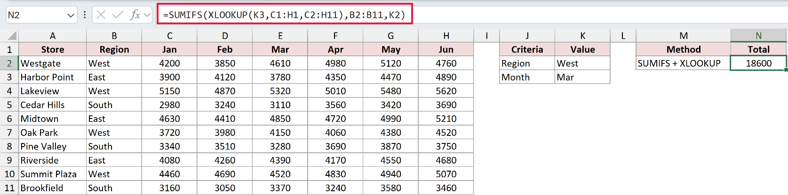The width and height of the screenshot is (788, 195).
Task: Click the 4520 value for Summit Plaza March
Action: (280, 174)
